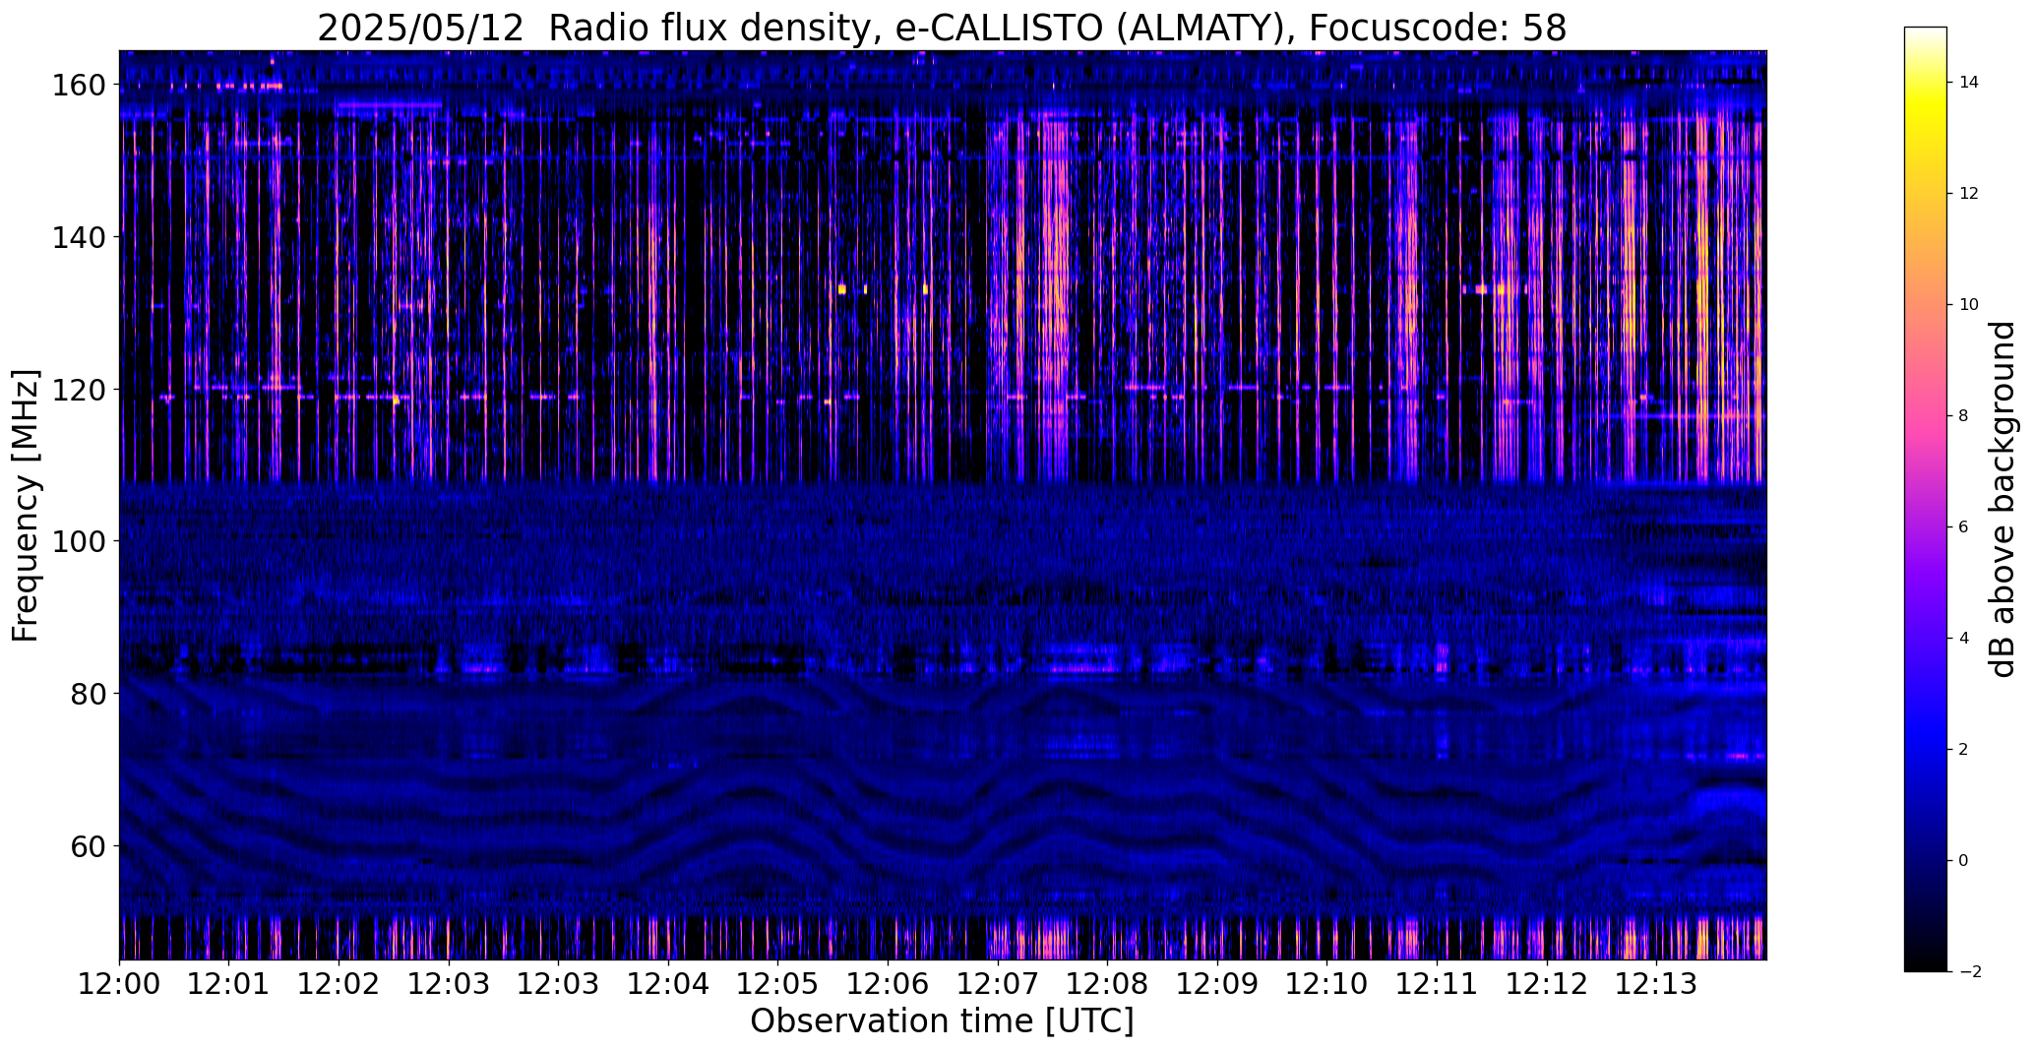Click the x-axis tick label 12:09
The image size is (2033, 1050).
[x=1217, y=984]
